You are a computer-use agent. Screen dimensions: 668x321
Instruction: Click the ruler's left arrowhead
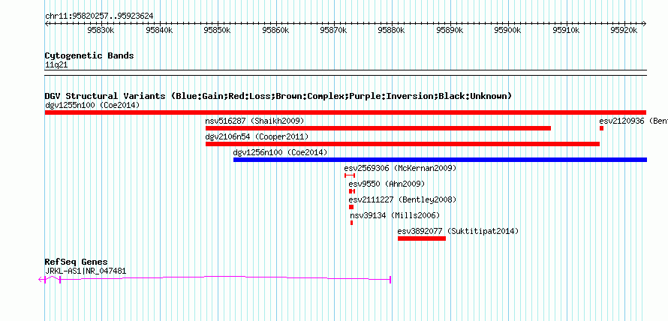[x=47, y=23]
